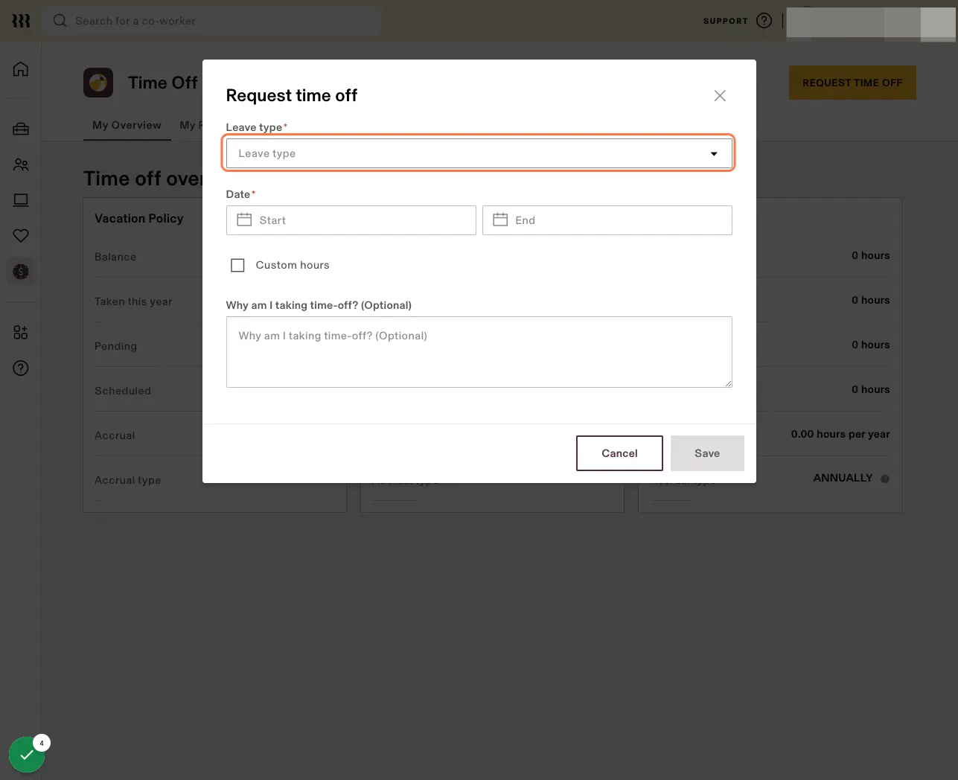
Task: Click the Support question mark icon
Action: pos(764,21)
